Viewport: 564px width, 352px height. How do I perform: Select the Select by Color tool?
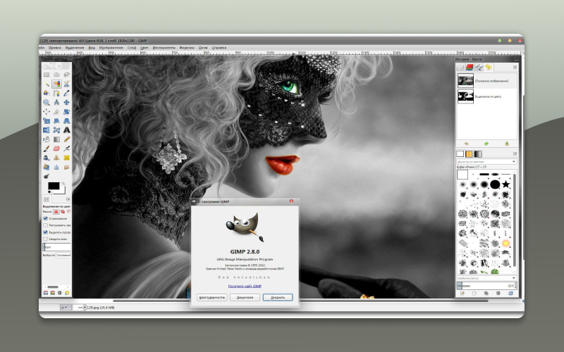[x=56, y=84]
